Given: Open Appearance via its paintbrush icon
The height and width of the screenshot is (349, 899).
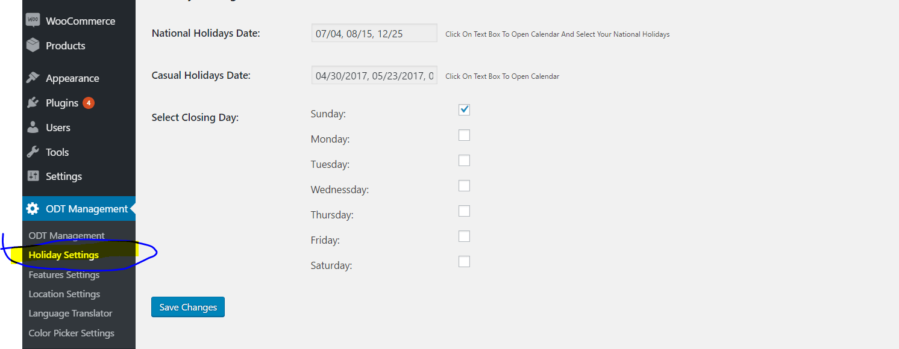Looking at the screenshot, I should (x=34, y=78).
